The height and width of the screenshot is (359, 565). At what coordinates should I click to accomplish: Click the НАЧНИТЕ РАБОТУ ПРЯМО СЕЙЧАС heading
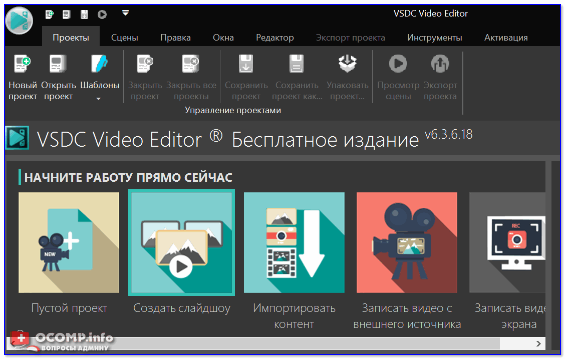point(128,178)
